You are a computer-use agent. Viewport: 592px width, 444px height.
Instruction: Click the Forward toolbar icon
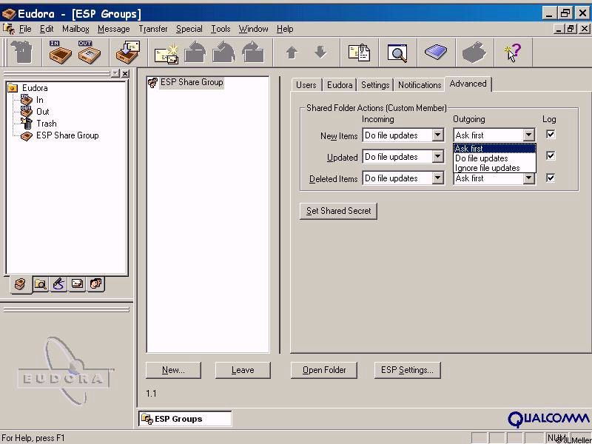click(252, 53)
